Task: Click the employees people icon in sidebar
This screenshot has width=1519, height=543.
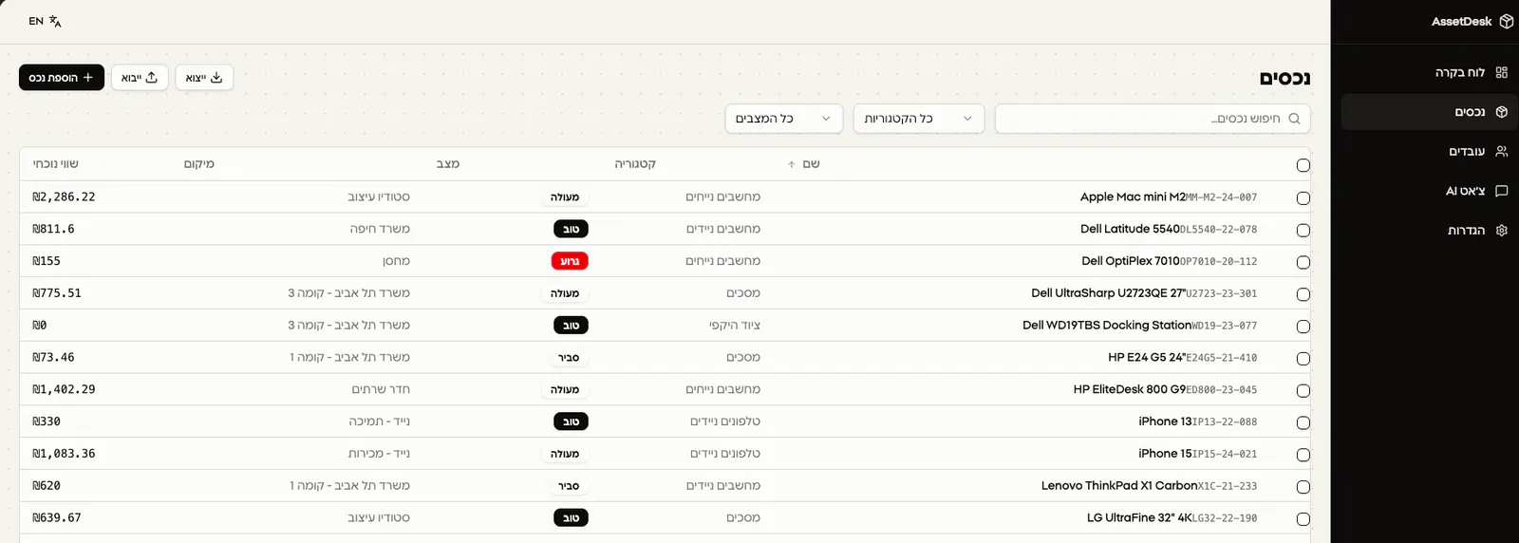Action: (x=1501, y=151)
